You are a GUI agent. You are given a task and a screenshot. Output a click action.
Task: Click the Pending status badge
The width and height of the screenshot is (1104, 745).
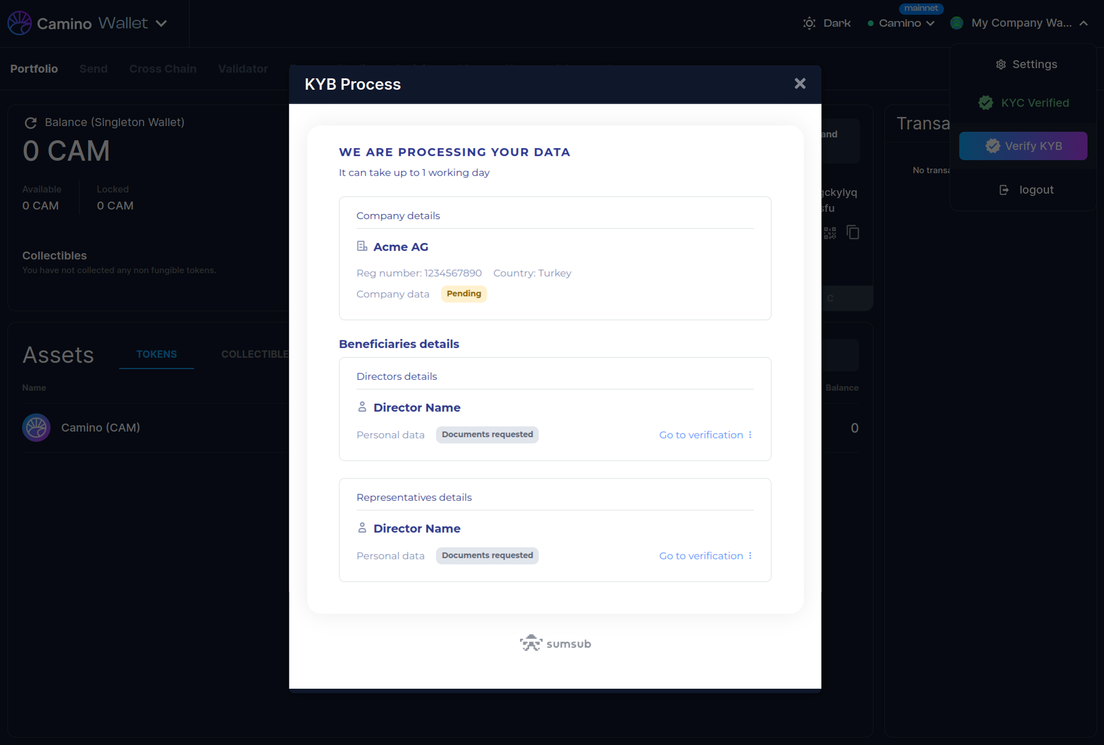pyautogui.click(x=464, y=294)
